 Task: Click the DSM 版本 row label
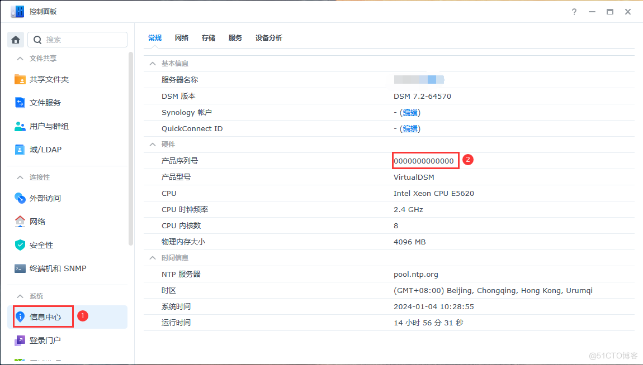(178, 96)
